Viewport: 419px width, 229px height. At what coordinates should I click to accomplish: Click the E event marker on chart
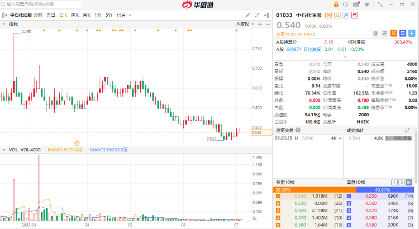click(x=77, y=143)
